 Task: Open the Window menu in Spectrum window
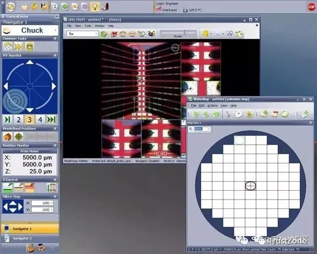click(x=100, y=26)
